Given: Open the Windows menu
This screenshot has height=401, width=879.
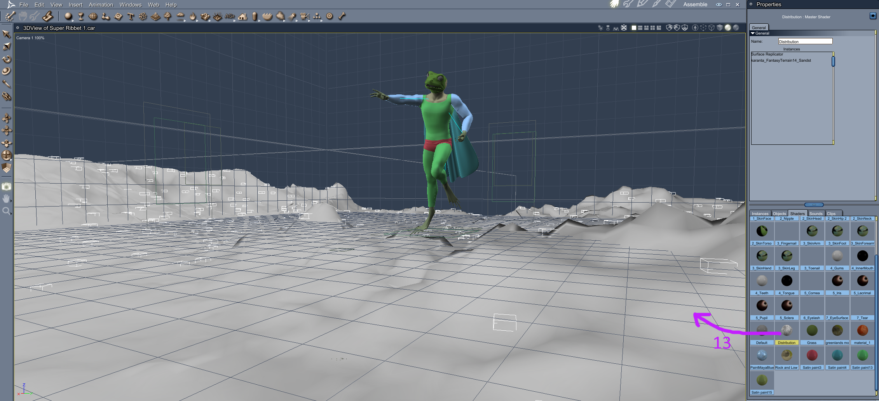Looking at the screenshot, I should [131, 5].
